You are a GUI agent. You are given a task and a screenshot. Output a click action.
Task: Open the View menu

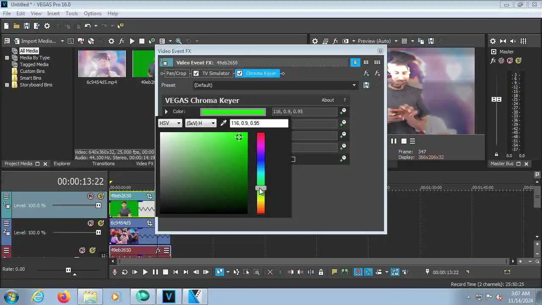click(x=36, y=14)
